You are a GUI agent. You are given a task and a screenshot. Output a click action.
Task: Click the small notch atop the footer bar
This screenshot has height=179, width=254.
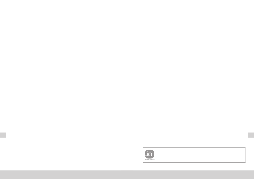[x=127, y=170]
